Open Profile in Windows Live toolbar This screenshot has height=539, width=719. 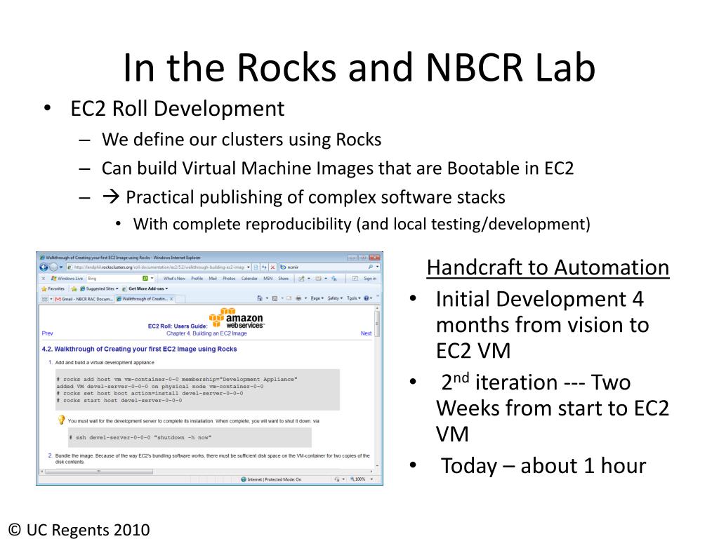[197, 278]
